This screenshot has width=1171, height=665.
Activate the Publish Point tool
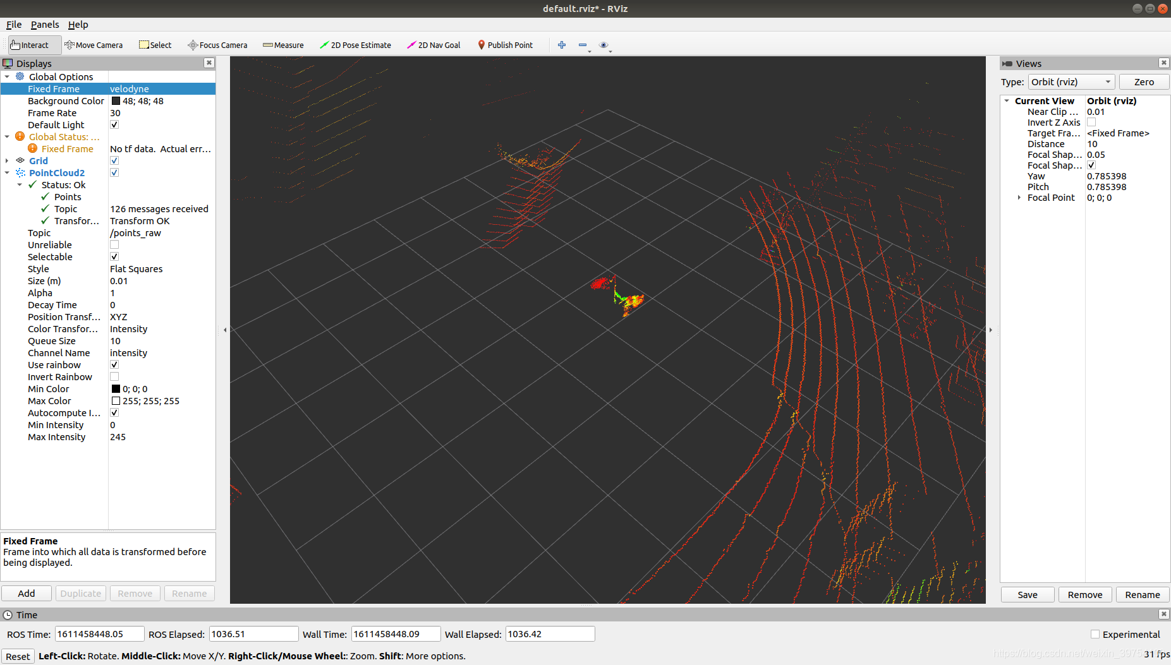point(505,45)
